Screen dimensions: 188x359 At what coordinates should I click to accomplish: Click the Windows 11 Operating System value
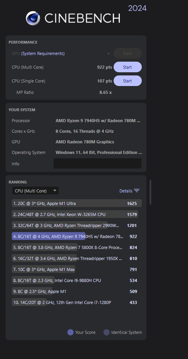(99, 152)
